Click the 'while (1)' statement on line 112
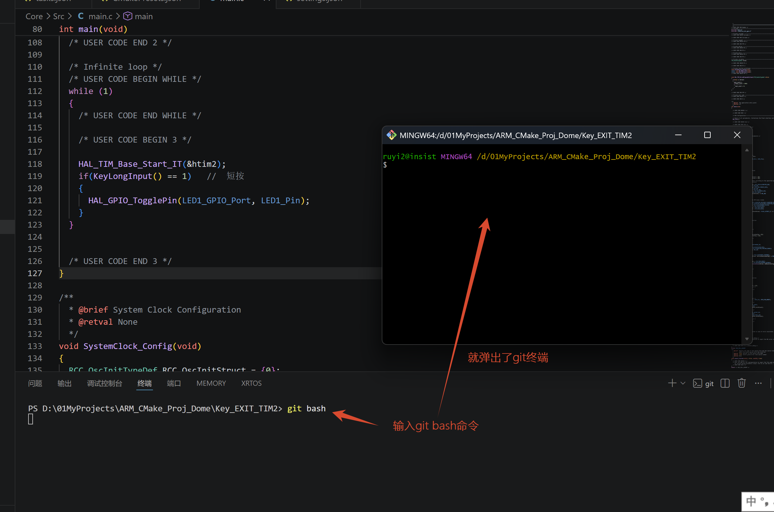774x512 pixels. click(91, 91)
